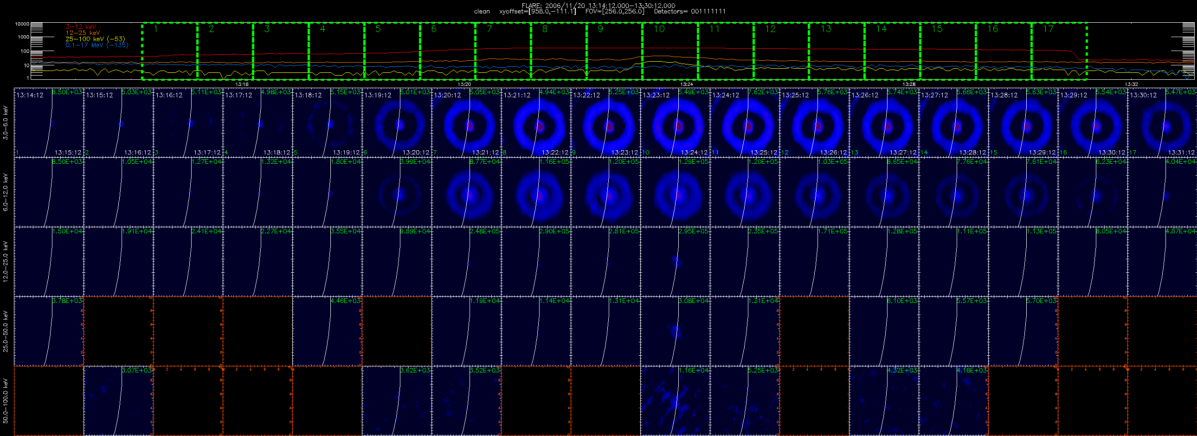Click the "Detectors= 001111111" header text

(689, 12)
